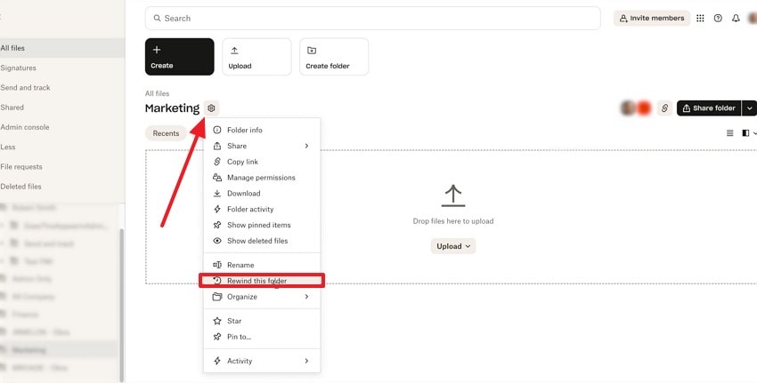Open the user profile avatar
Viewport: 757px width, 383px height.
coord(753,18)
